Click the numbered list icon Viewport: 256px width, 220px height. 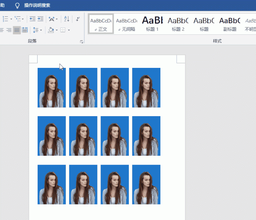tap(5, 19)
